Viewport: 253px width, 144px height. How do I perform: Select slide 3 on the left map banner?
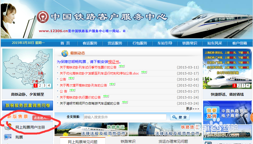44,85
